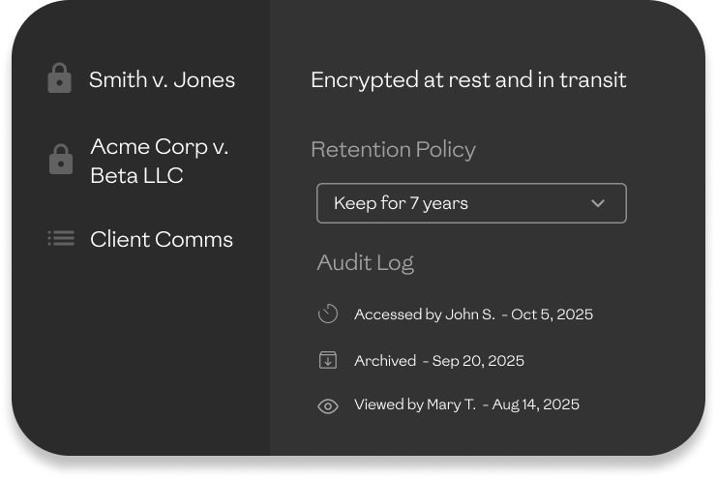
Task: Click the Retention Policy label
Action: [393, 149]
